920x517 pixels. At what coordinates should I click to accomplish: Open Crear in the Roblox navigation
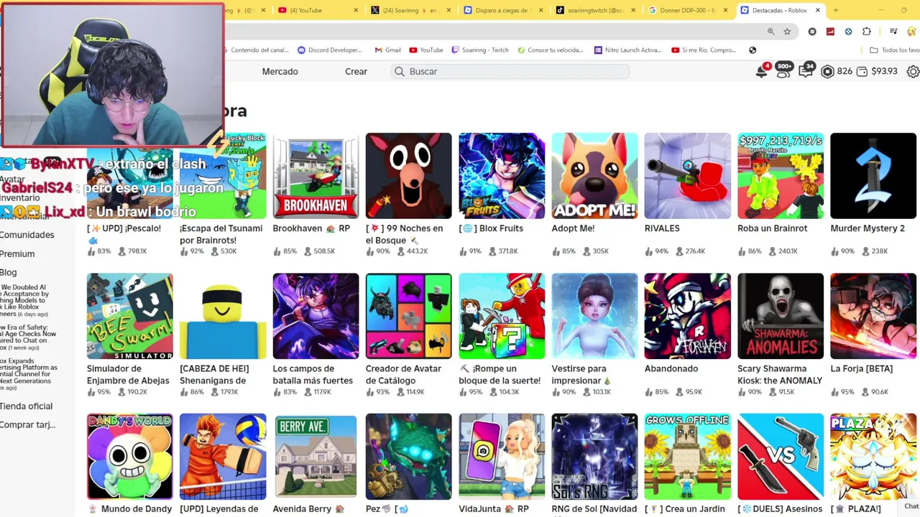(x=356, y=72)
